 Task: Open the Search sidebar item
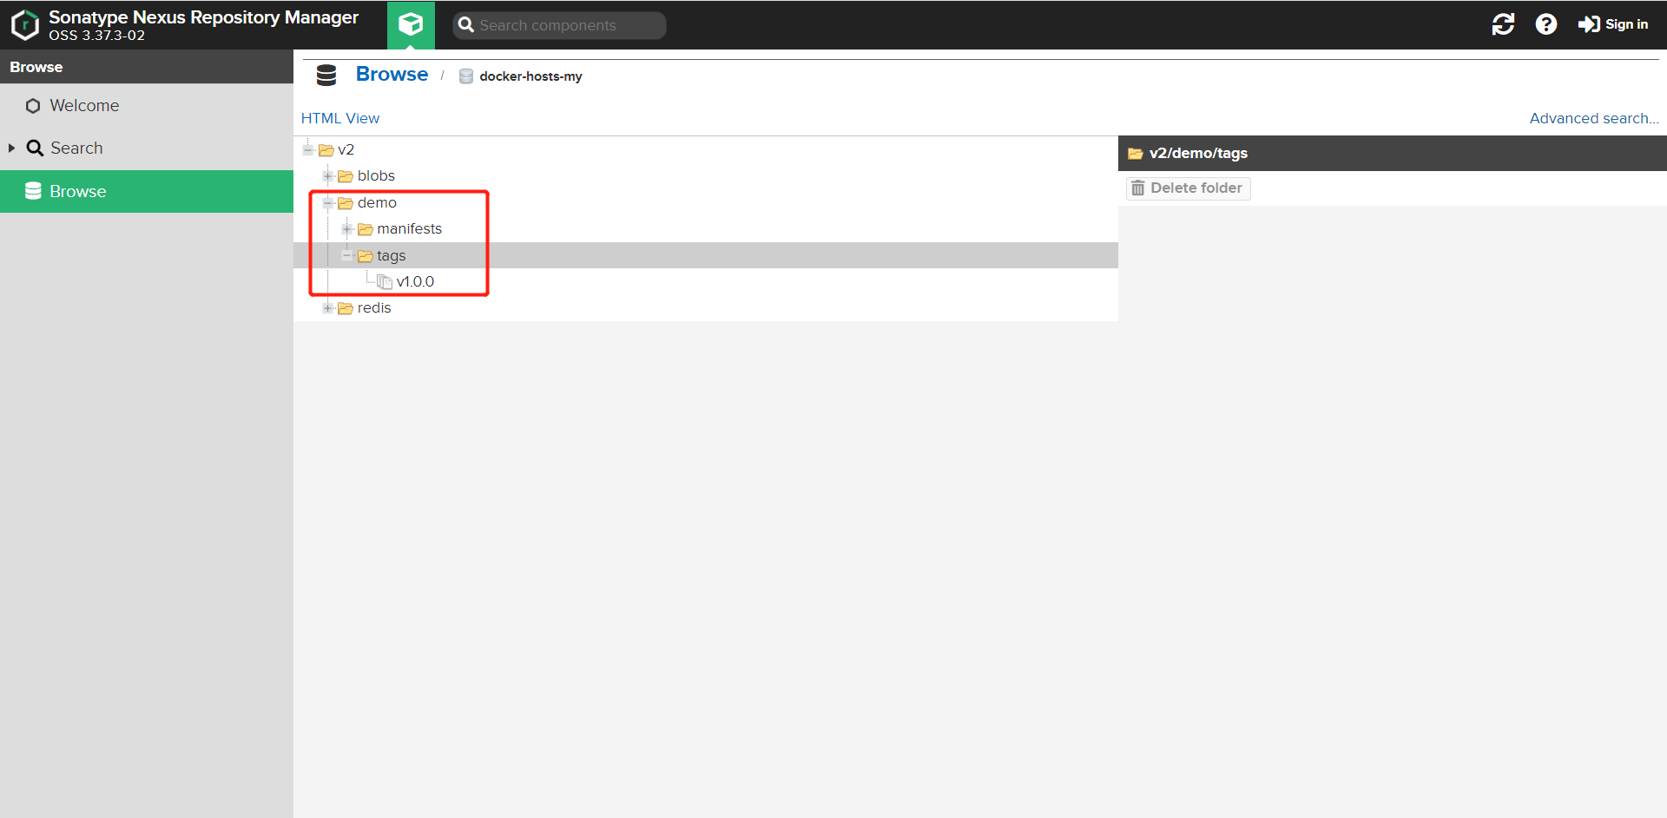[147, 148]
